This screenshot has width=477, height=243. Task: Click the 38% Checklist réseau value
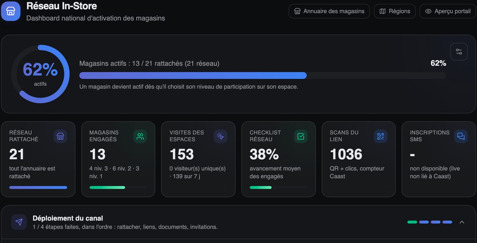[264, 154]
